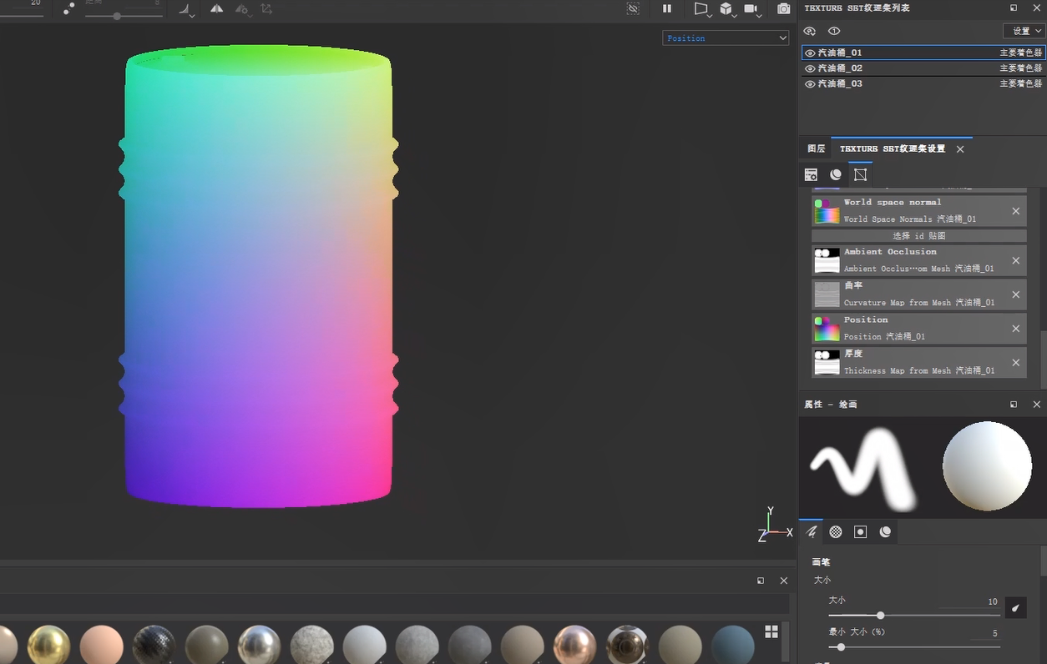
Task: Toggle visibility of 汽油桶_03 texture set
Action: (810, 84)
